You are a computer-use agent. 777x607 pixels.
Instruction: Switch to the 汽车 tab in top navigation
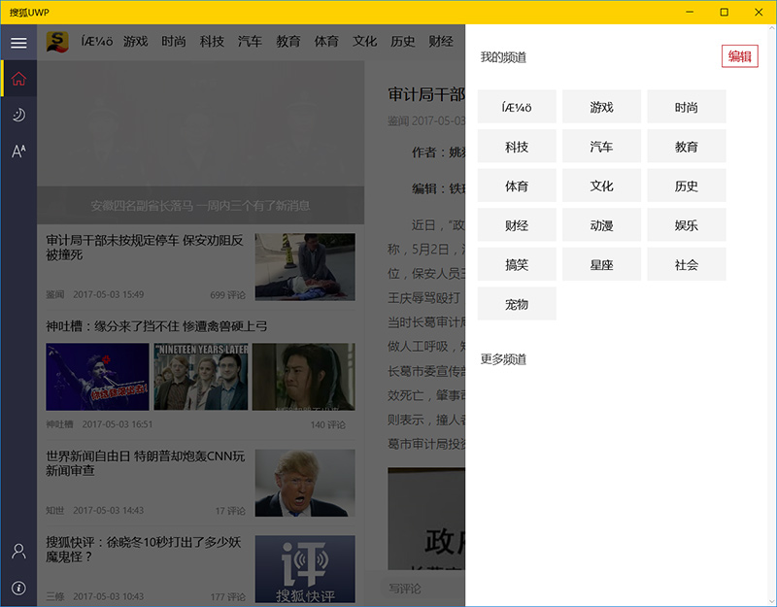[250, 41]
